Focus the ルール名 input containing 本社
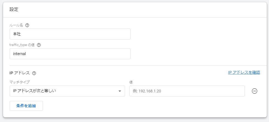This screenshot has height=122, width=269. click(70, 34)
